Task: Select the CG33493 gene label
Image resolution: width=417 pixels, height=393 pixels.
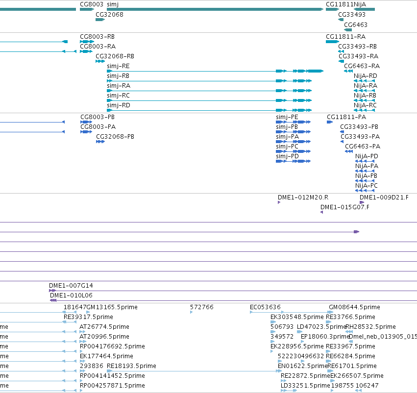Action: pos(352,15)
